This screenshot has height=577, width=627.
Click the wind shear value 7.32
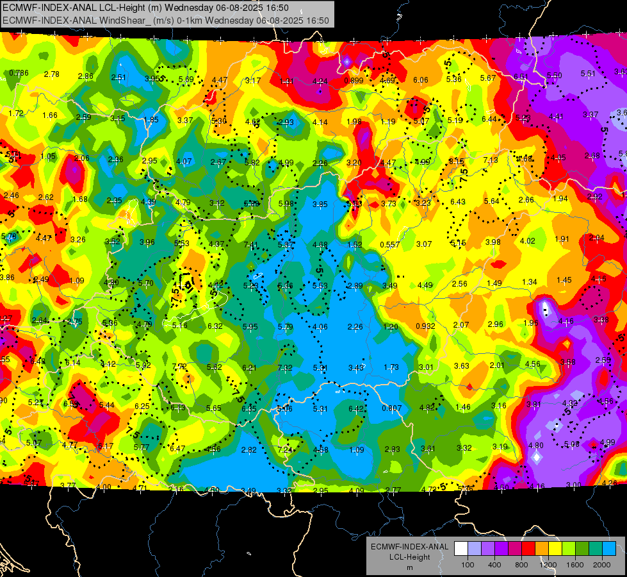(285, 367)
